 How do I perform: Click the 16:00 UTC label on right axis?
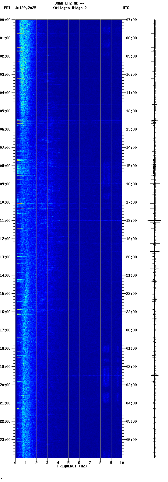click(131, 184)
